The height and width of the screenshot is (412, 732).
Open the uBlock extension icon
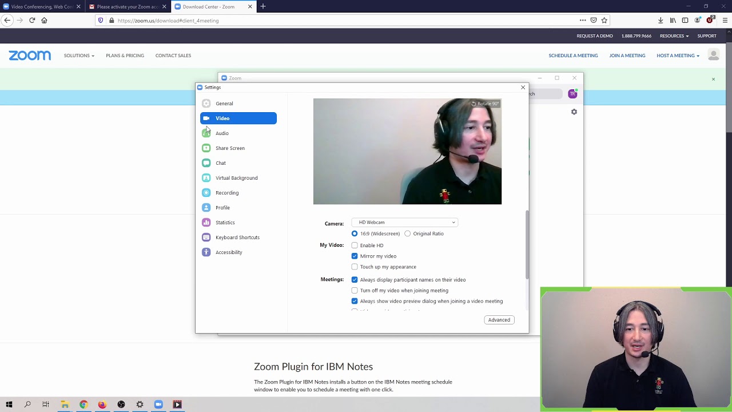pos(710,20)
